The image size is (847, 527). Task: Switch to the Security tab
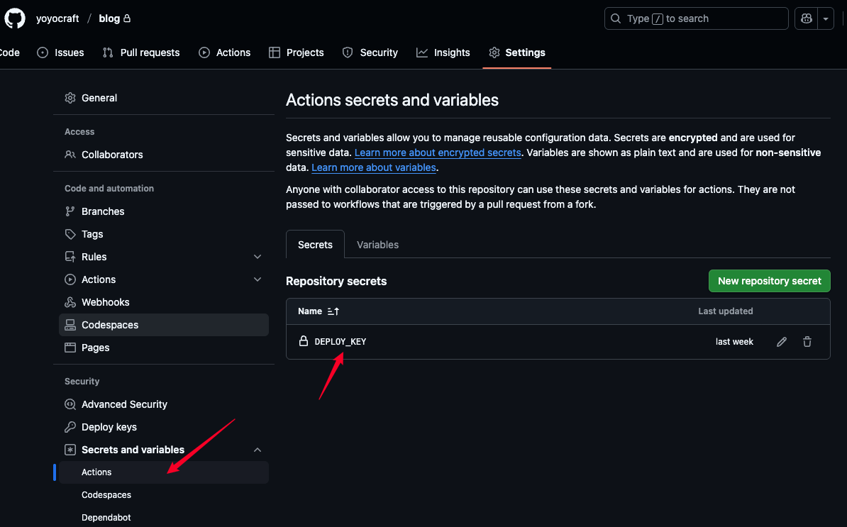(x=370, y=52)
